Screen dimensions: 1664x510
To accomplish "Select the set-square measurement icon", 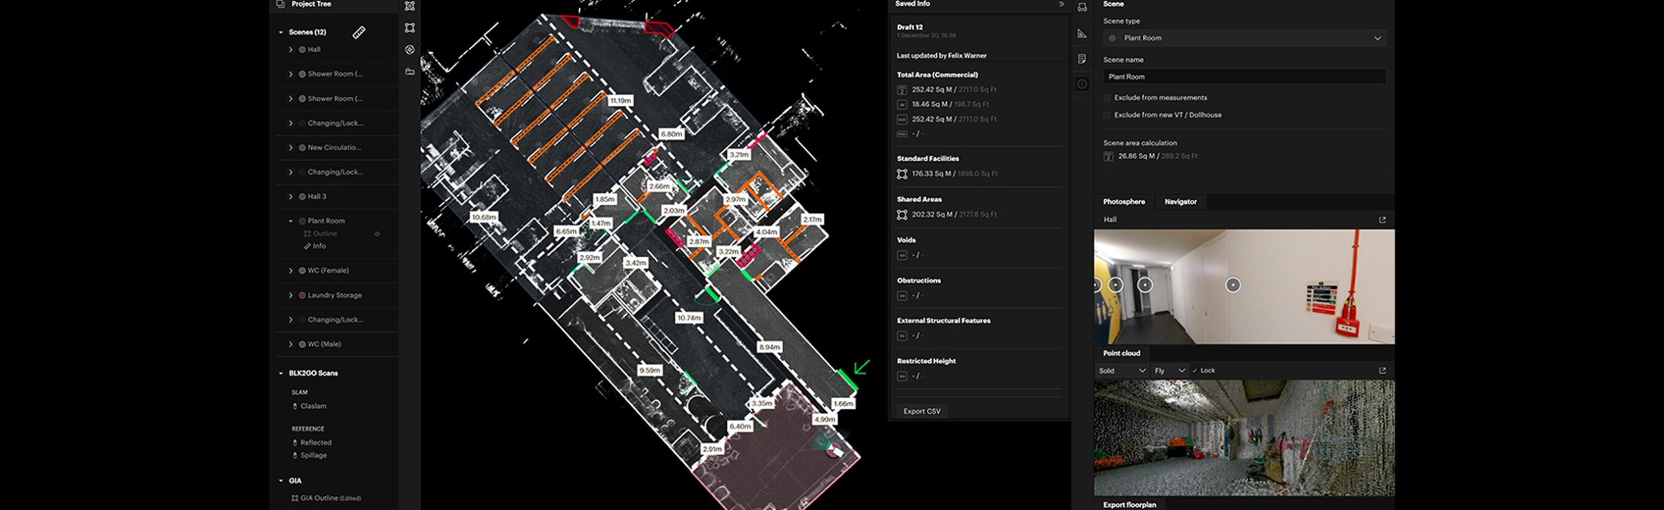I will click(1082, 34).
